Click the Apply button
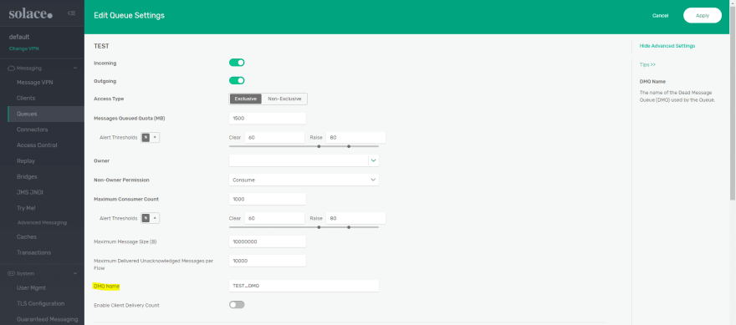 [703, 16]
